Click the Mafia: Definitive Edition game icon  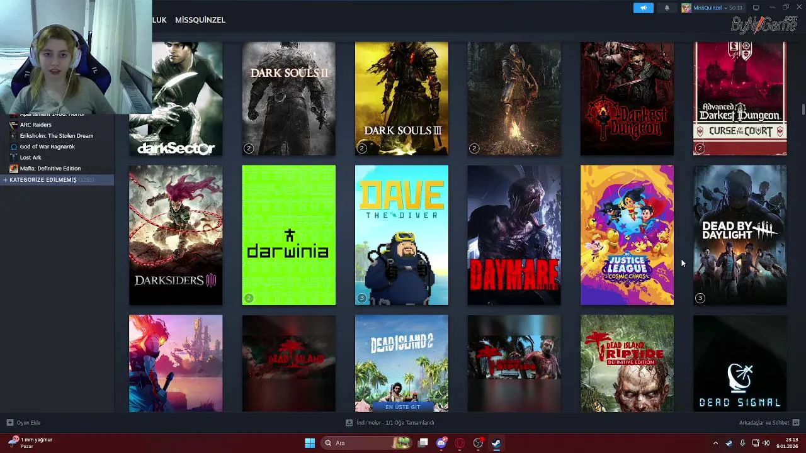point(13,169)
